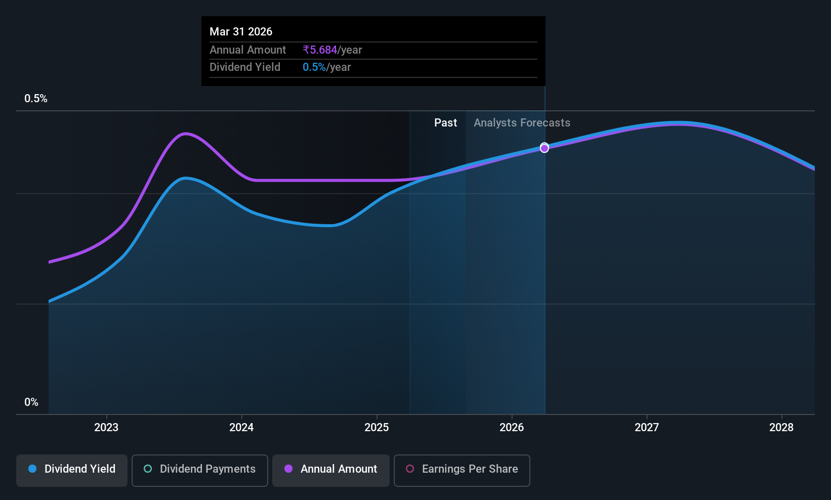This screenshot has width=831, height=500.
Task: Click the Mar 31 2026 tooltip date
Action: tap(241, 32)
